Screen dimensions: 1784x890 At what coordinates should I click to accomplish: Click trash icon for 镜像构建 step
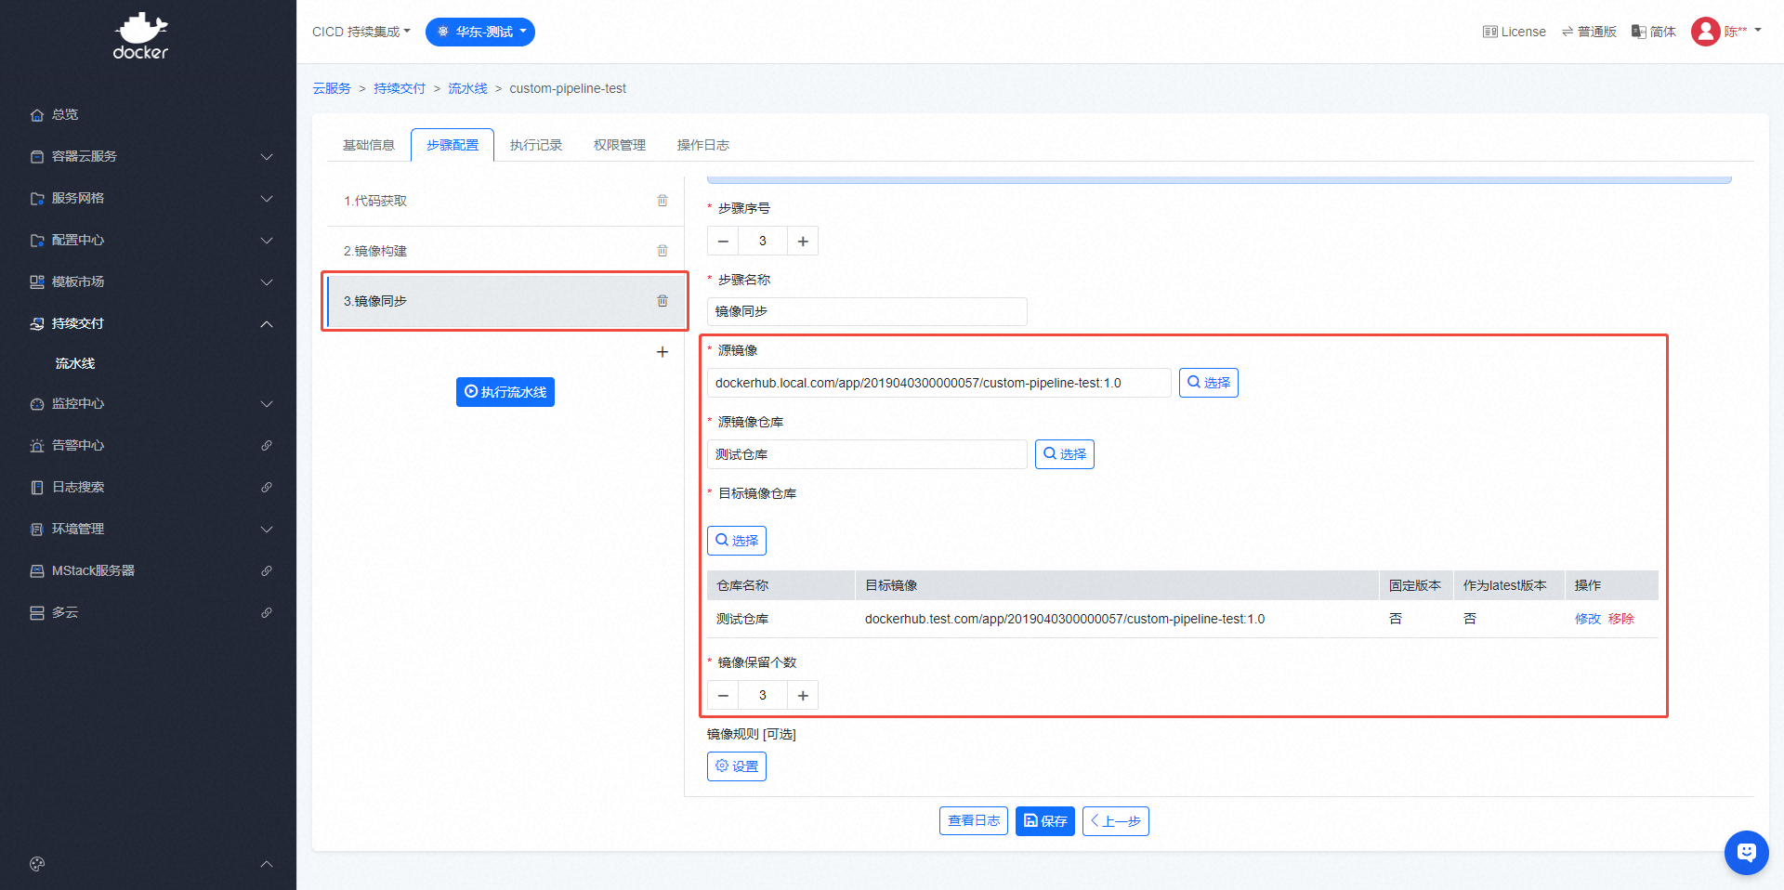coord(662,251)
